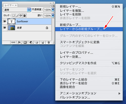This screenshot has height=104, width=126.
Task: Choose クリッピングマスクを作成 menu item
Action: pyautogui.click(x=89, y=63)
